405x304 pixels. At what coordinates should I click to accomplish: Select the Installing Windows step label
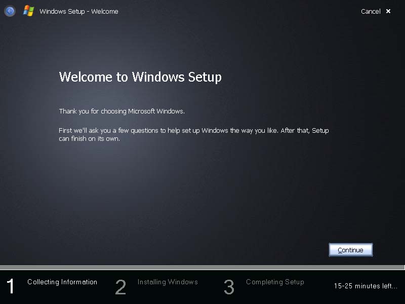click(x=168, y=282)
